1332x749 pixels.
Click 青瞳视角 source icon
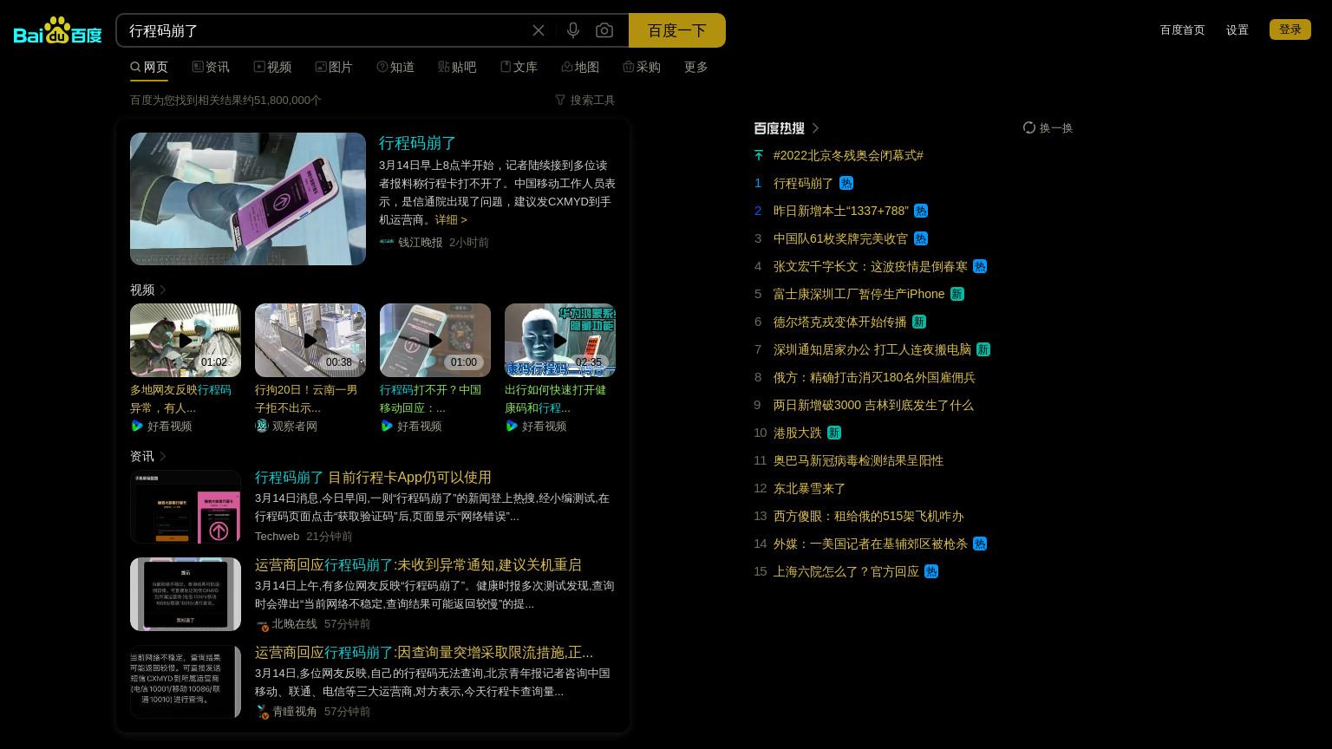(x=262, y=711)
